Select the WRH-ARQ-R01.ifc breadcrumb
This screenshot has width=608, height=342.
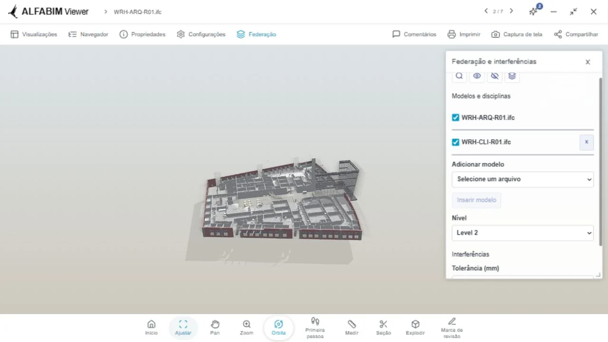tap(137, 12)
